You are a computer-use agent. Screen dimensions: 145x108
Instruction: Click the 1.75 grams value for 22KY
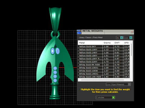106,61
